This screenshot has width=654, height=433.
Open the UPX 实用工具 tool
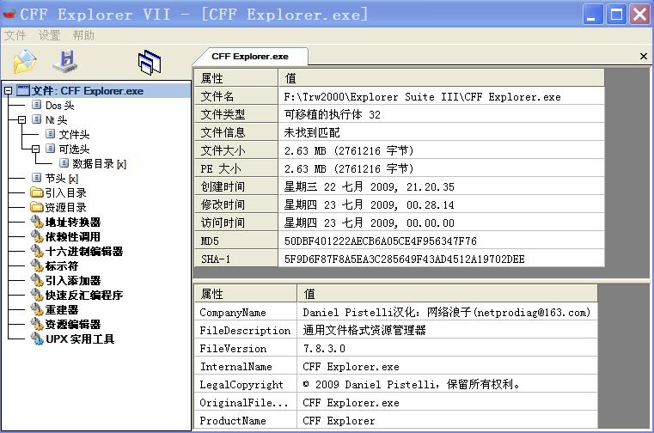tap(80, 338)
